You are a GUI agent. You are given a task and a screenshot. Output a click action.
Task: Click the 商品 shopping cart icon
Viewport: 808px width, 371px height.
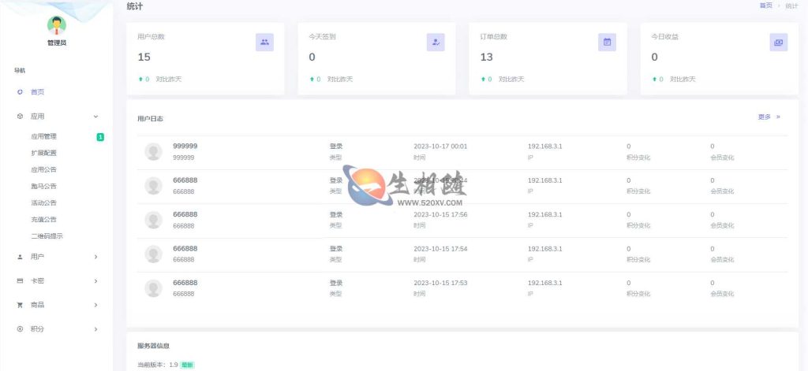coord(20,305)
